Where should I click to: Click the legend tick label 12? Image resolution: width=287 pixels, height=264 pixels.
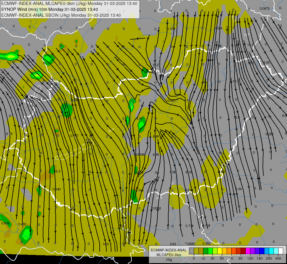coord(203,258)
